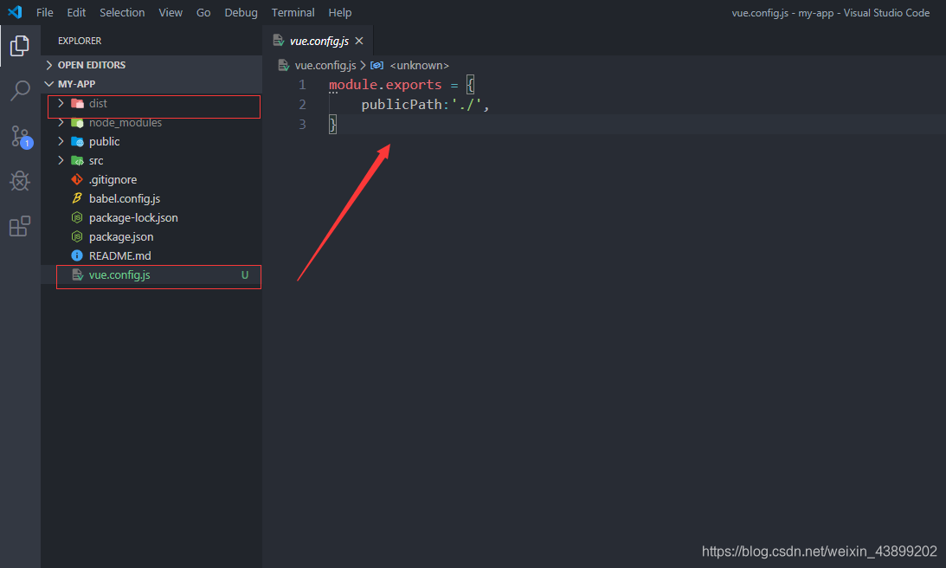Viewport: 946px width, 568px height.
Task: Click <unknown> breadcrumb item
Action: point(419,65)
